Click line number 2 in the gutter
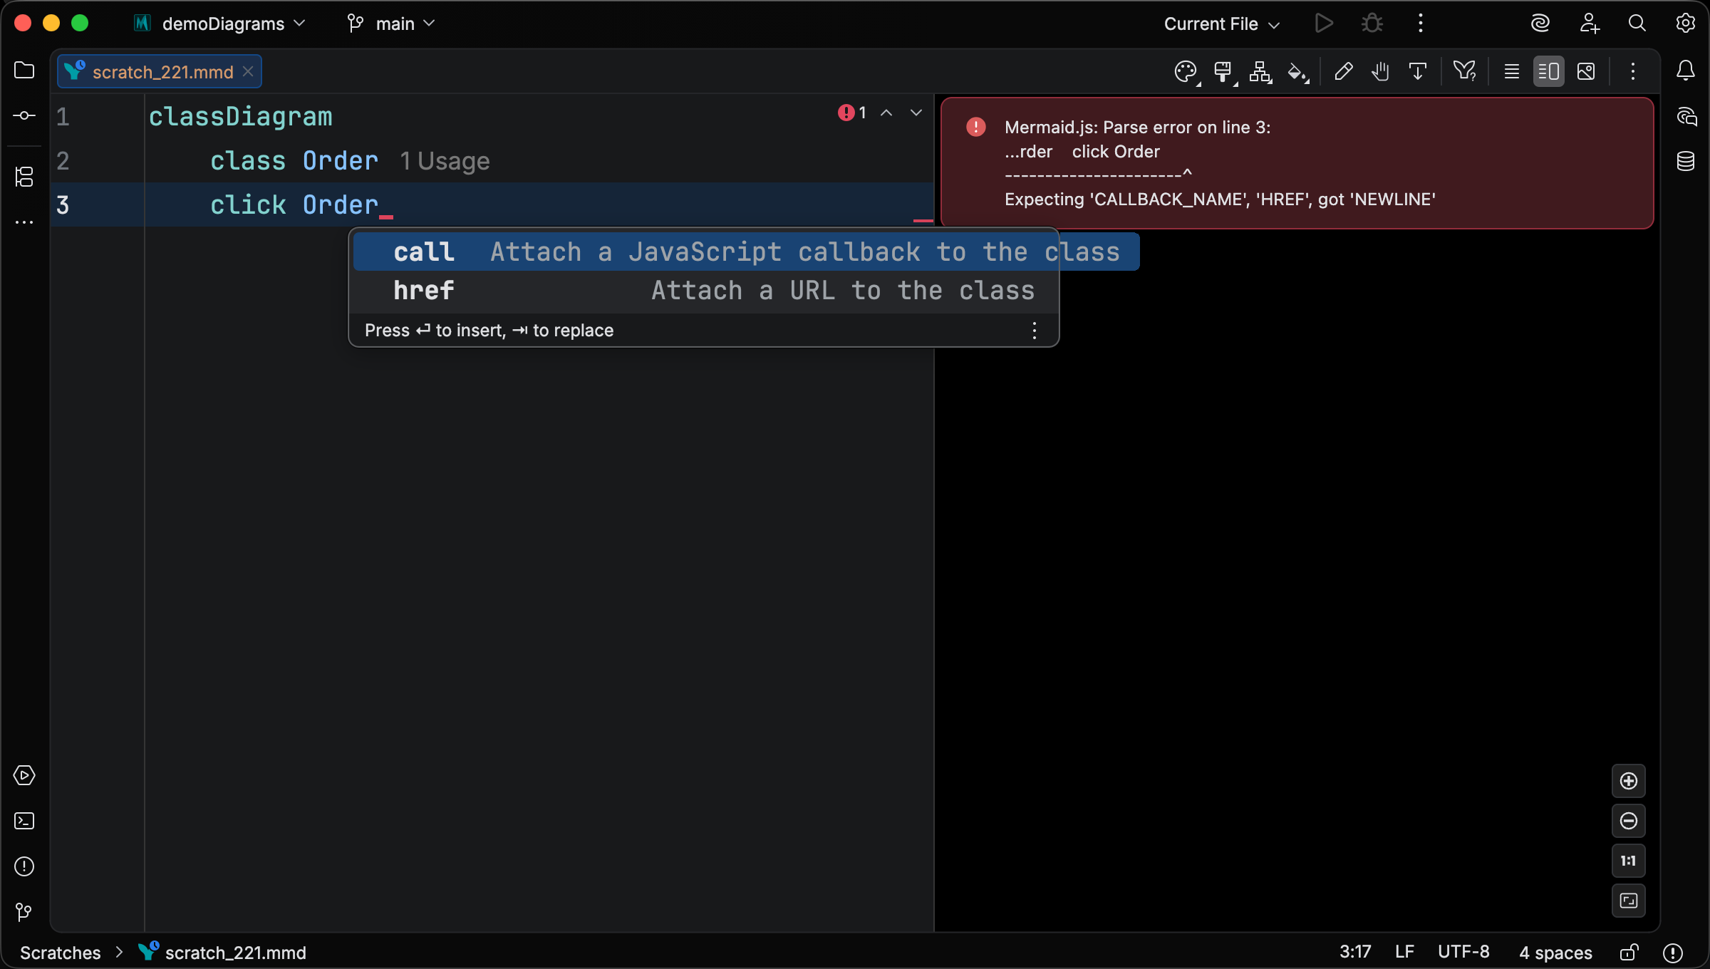This screenshot has height=969, width=1710. tap(63, 161)
